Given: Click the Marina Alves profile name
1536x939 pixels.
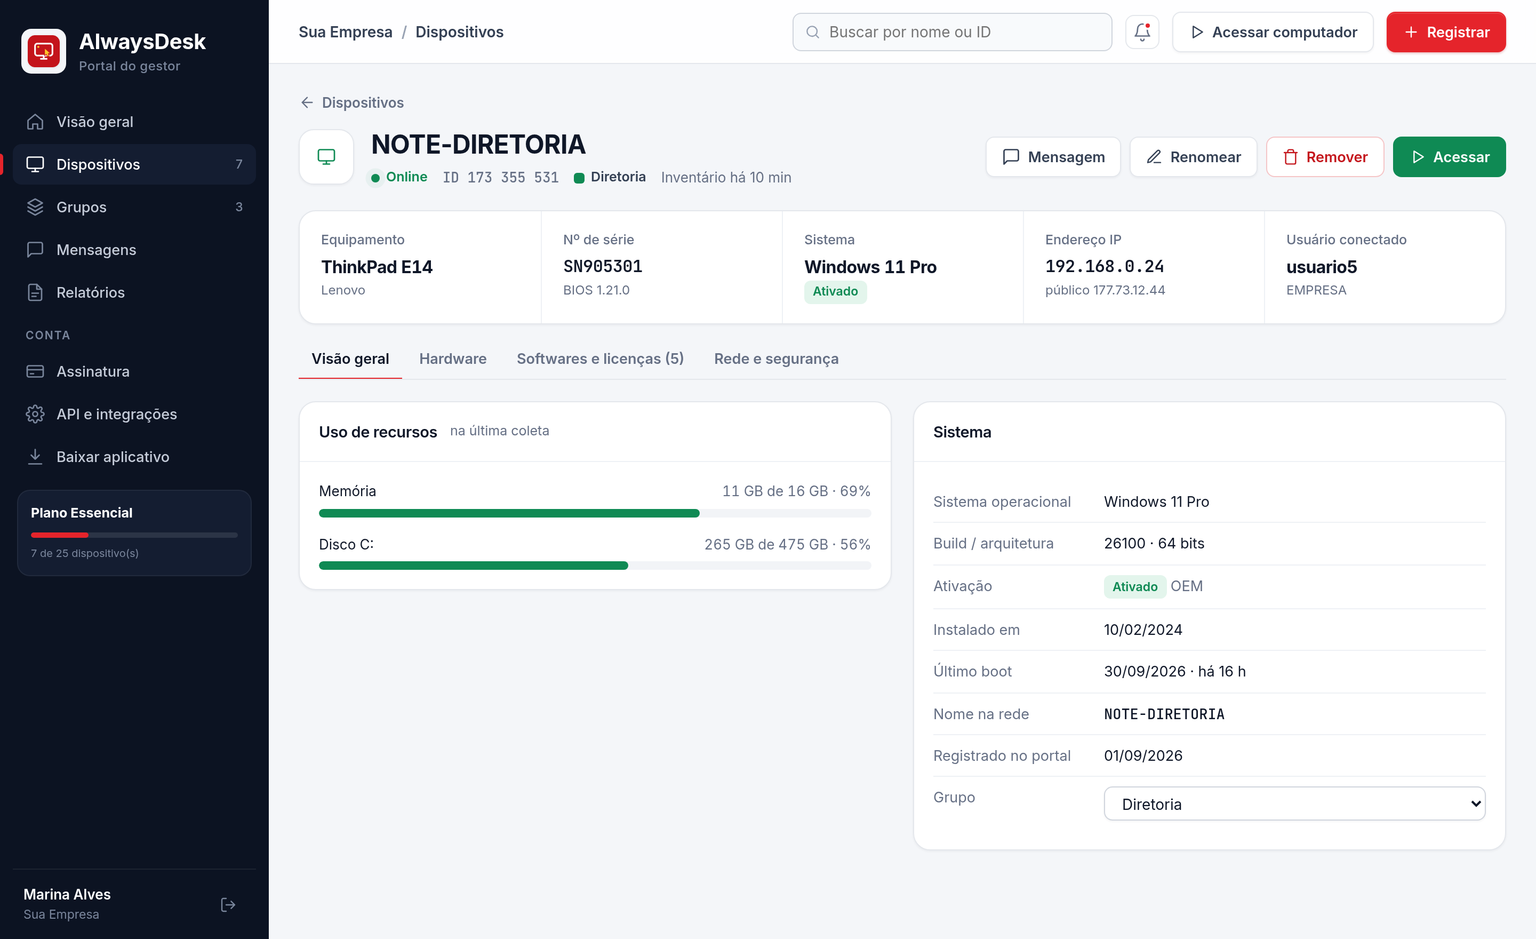Looking at the screenshot, I should 67,894.
